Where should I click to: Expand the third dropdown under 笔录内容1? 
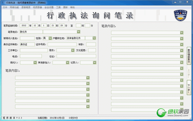tap(88, 89)
